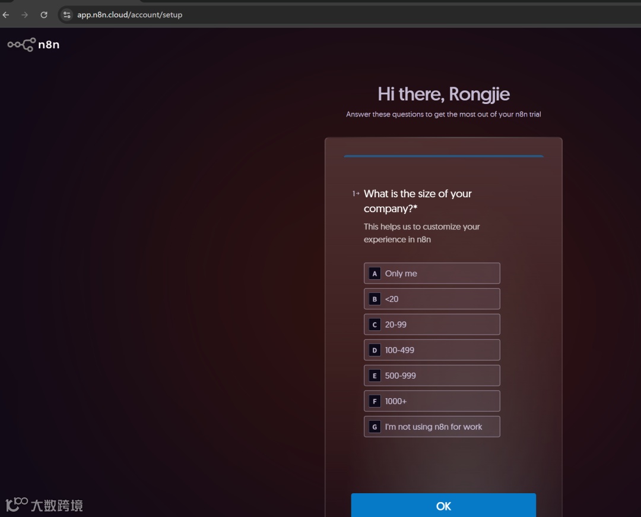The height and width of the screenshot is (517, 641).
Task: Select the "Only me" option
Action: coord(431,273)
